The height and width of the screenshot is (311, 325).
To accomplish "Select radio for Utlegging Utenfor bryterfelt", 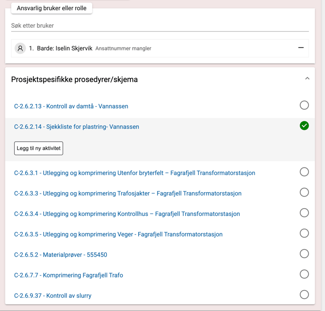I will pos(304,172).
